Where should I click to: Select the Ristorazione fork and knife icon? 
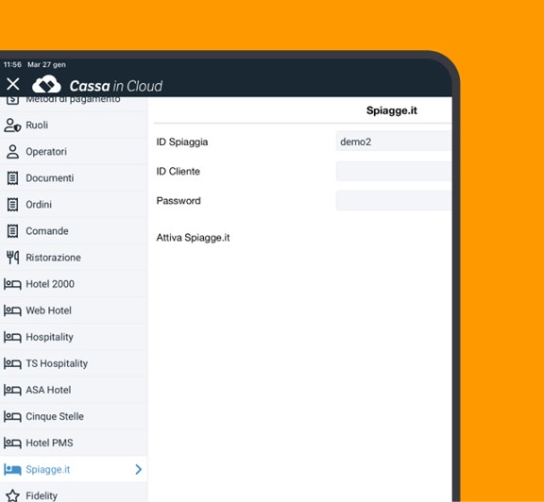(12, 258)
